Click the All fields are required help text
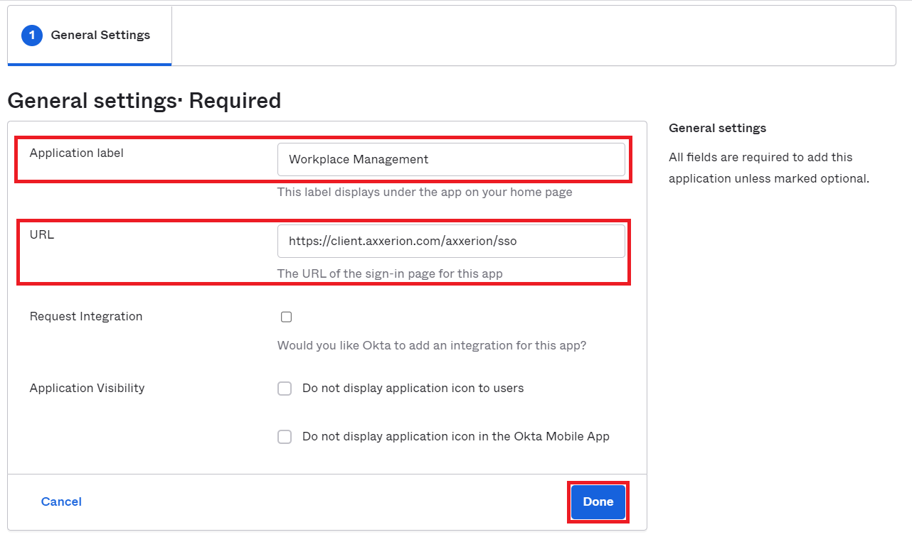Image resolution: width=912 pixels, height=537 pixels. click(x=769, y=168)
